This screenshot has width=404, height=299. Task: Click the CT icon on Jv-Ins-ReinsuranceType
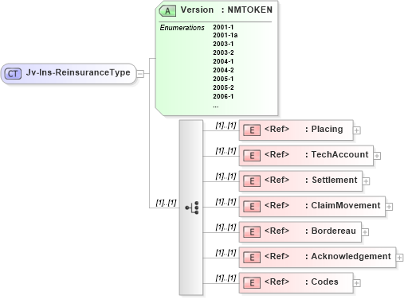tap(13, 74)
